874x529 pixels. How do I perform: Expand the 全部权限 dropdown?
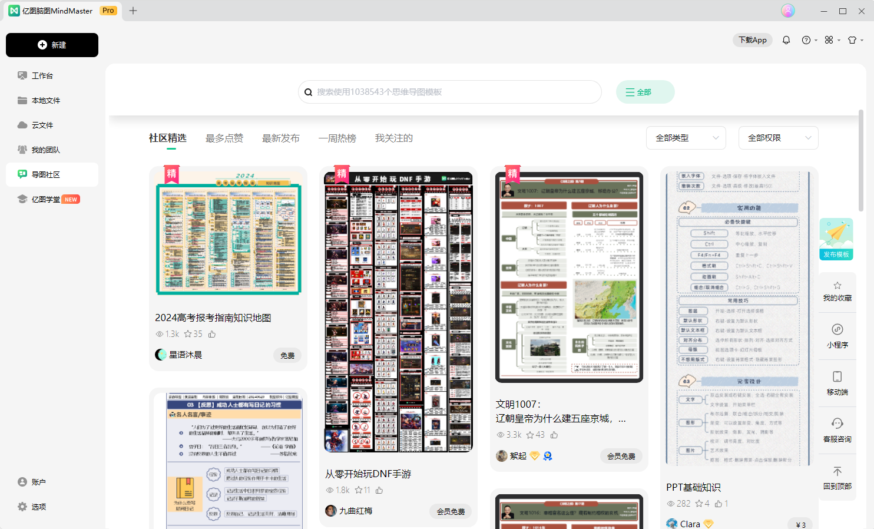[x=778, y=138]
